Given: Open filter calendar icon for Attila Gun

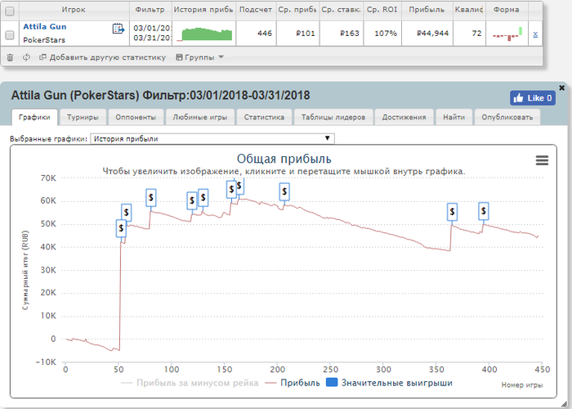Looking at the screenshot, I should click(x=118, y=29).
